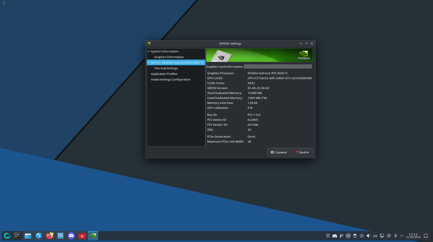Screen dimensions: 433x242
Task: Click the Справка help button
Action: coord(279,152)
